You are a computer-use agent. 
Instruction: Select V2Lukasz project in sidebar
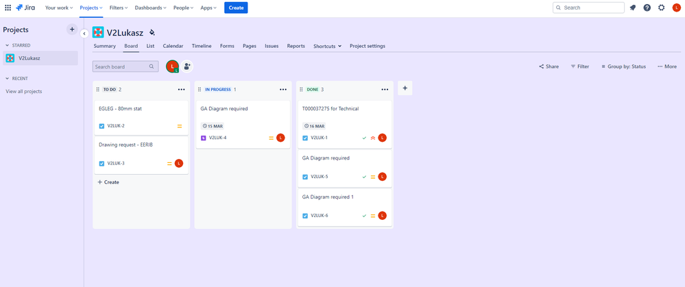click(40, 58)
